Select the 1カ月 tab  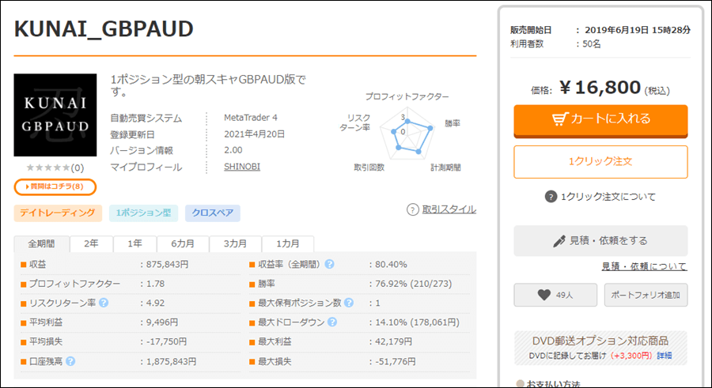pos(288,243)
